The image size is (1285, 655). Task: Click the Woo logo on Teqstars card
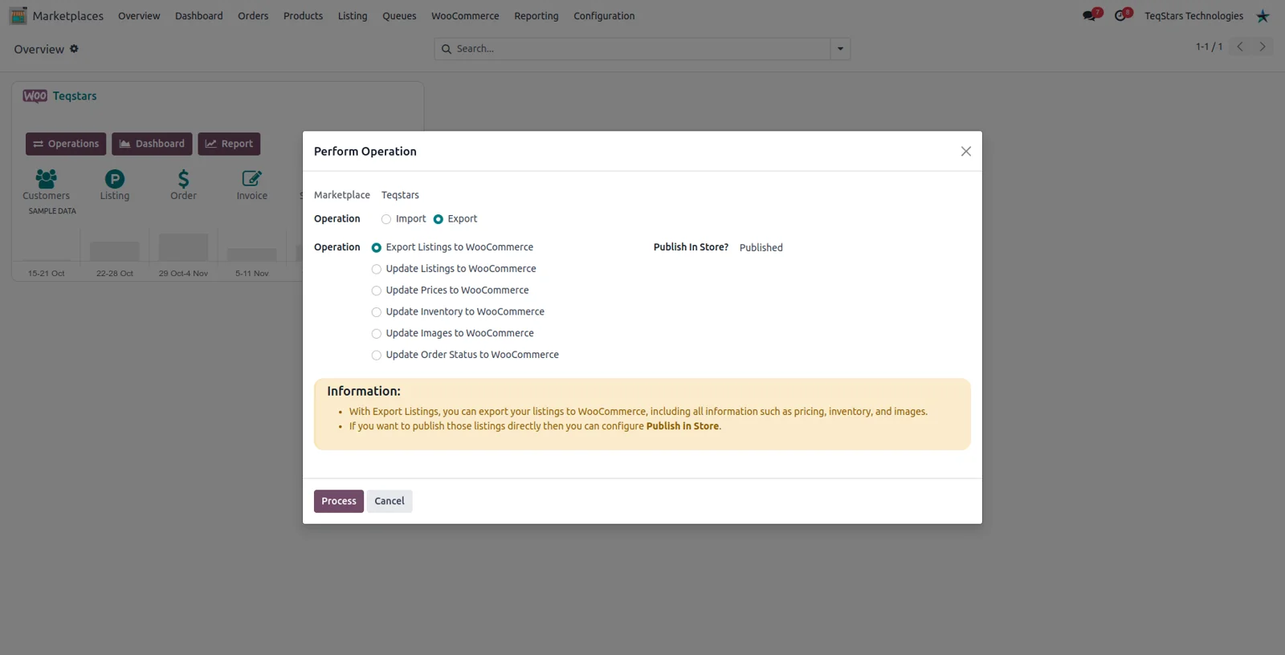(35, 96)
